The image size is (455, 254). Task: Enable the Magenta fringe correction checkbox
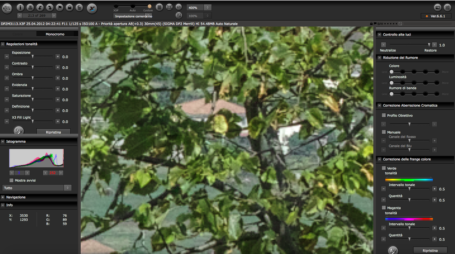pos(384,207)
